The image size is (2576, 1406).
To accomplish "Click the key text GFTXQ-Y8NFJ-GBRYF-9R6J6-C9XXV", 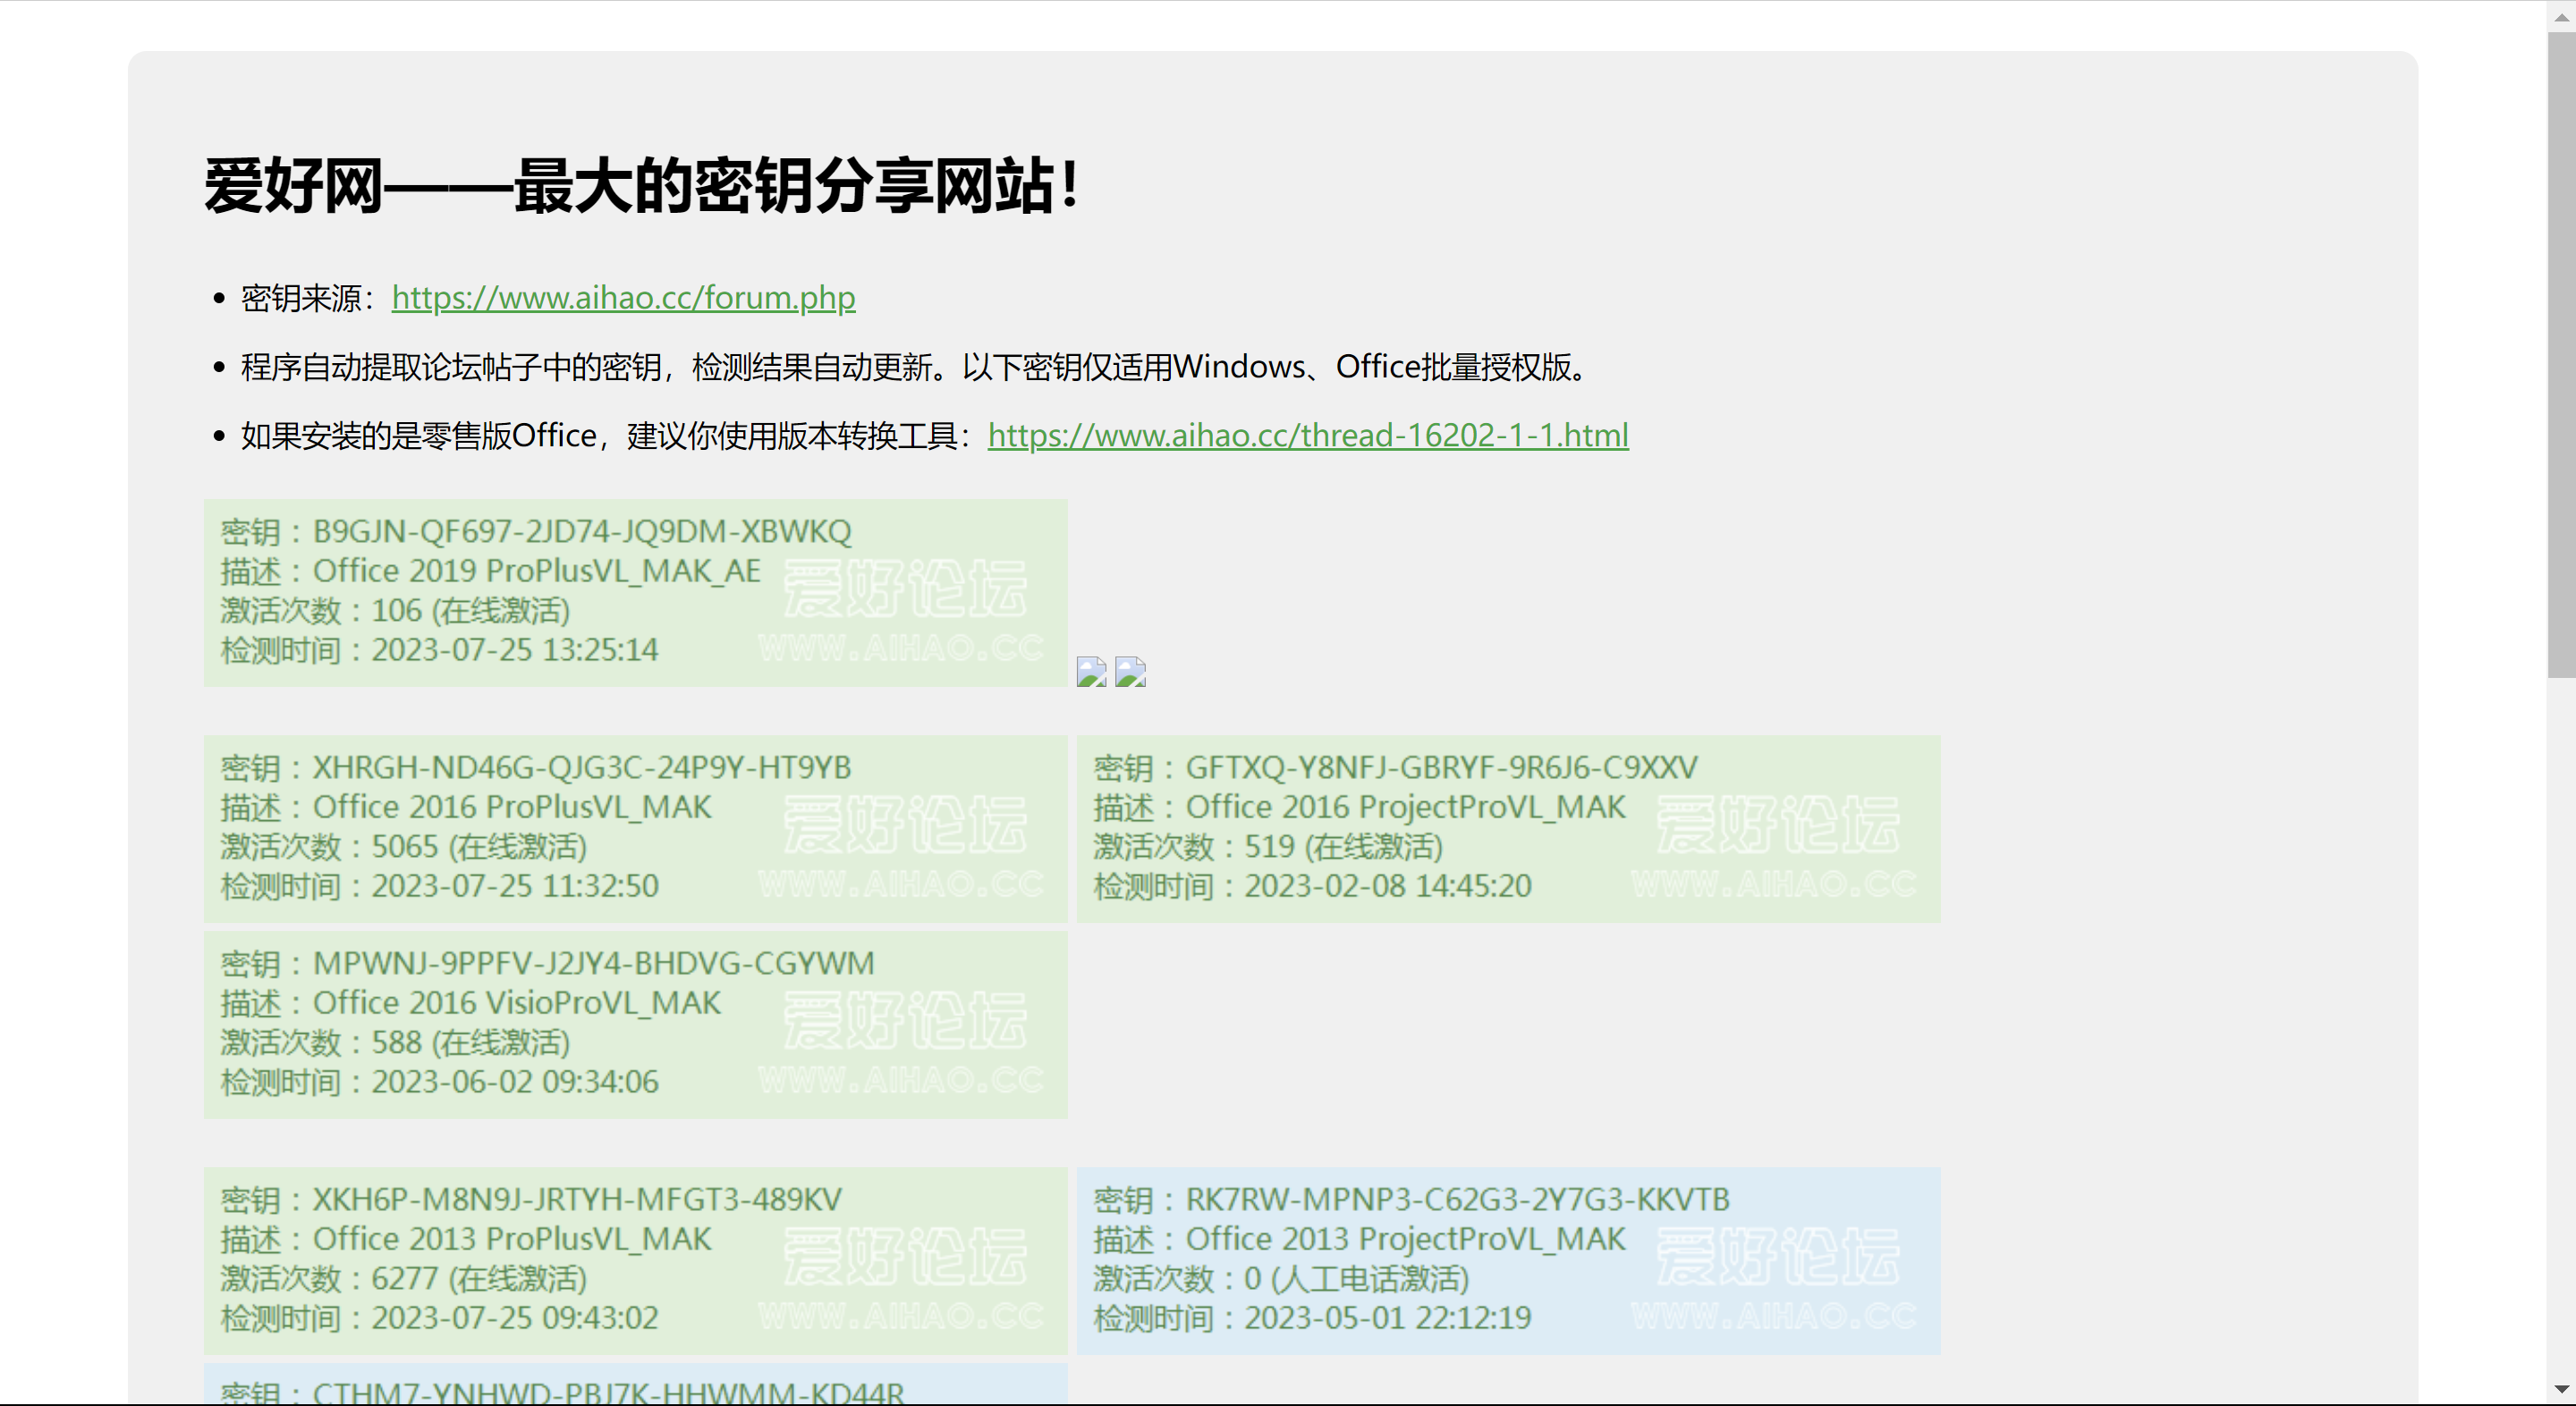I will [1441, 768].
